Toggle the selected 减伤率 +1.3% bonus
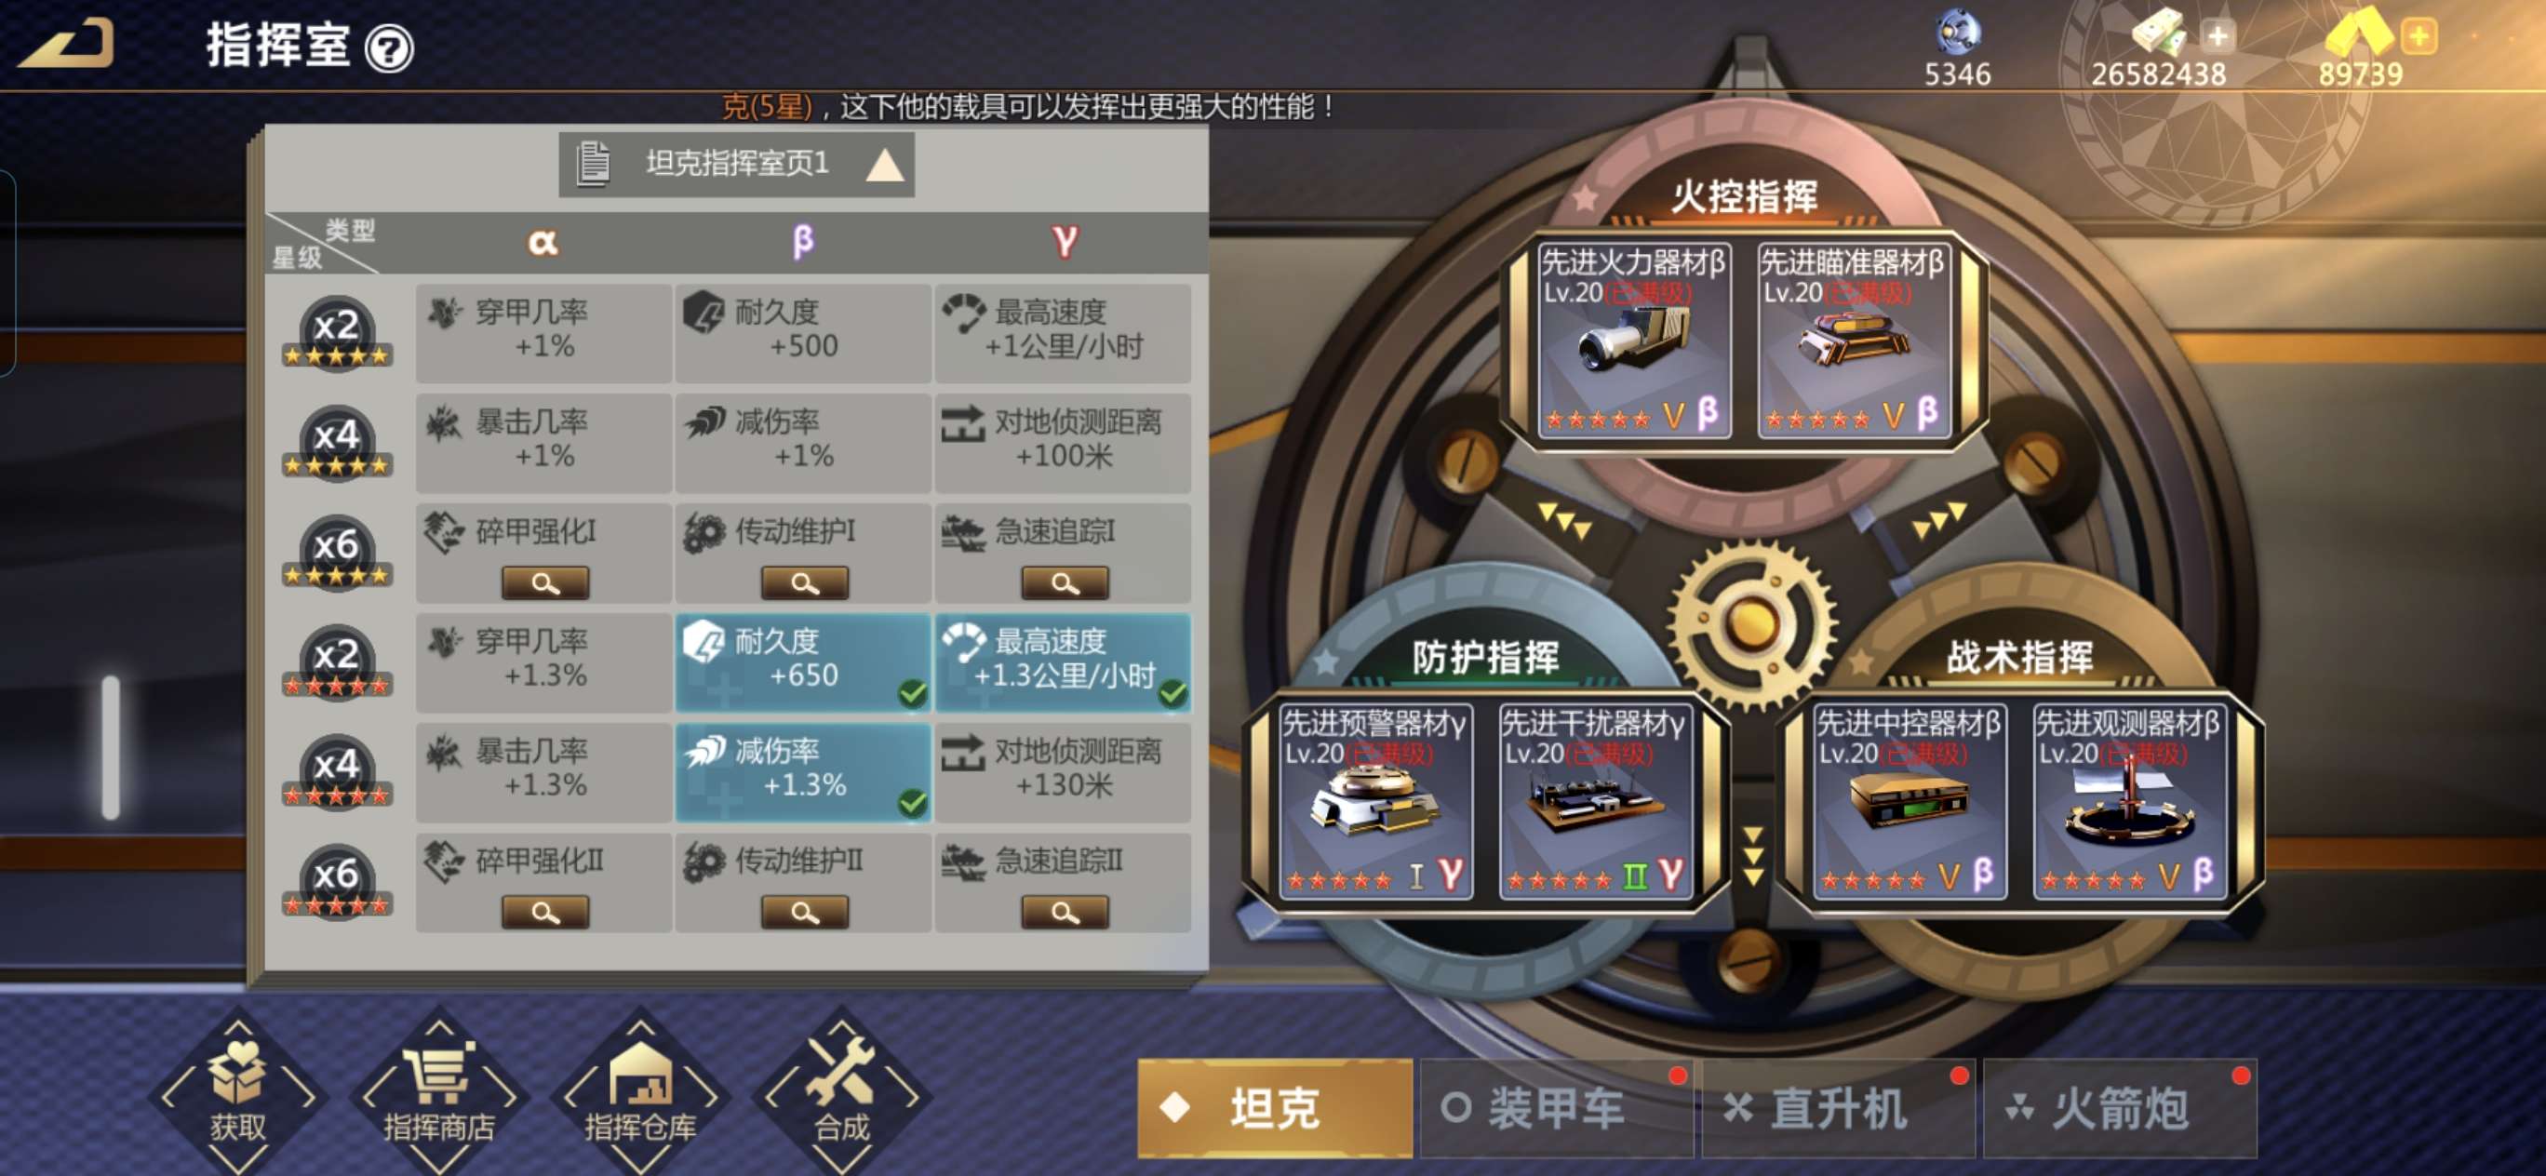Screen dimensions: 2546x1176 802,772
